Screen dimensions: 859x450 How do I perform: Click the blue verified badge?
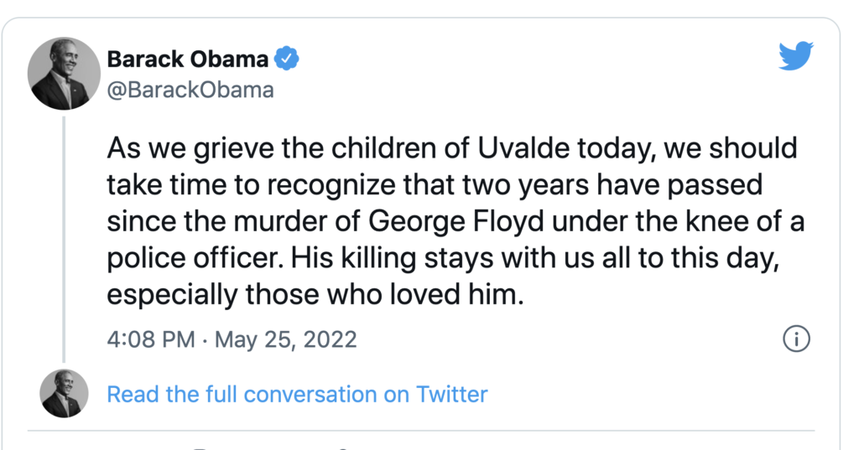288,59
